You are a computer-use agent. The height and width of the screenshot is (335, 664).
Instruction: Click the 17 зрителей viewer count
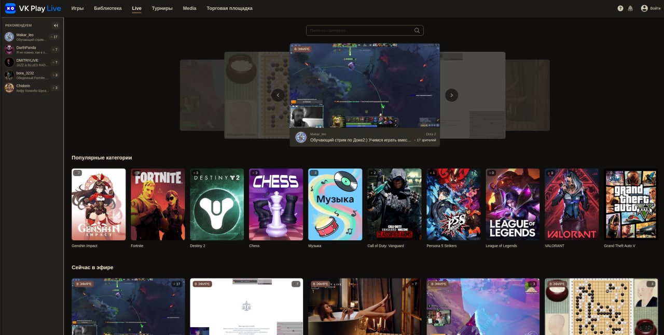click(426, 140)
